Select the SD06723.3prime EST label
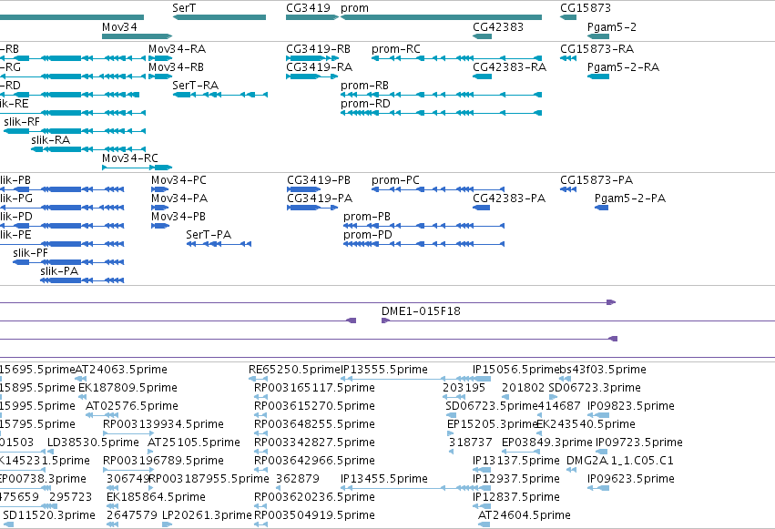Screen dimensions: 775x529 tap(595, 388)
